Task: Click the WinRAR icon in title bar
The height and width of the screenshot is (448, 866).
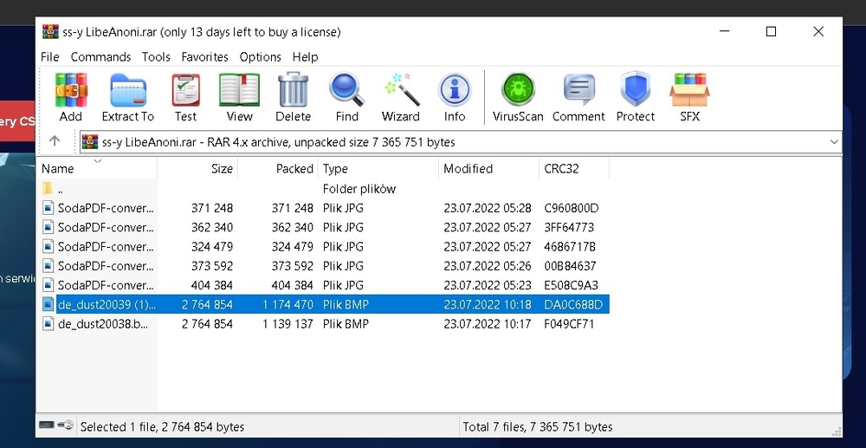Action: pos(50,31)
